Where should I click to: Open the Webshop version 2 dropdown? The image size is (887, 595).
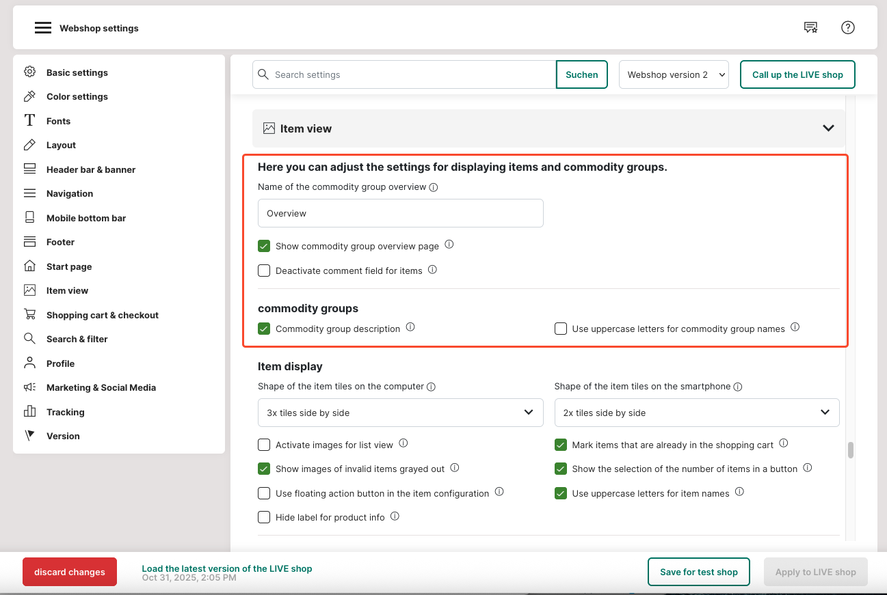coord(674,74)
